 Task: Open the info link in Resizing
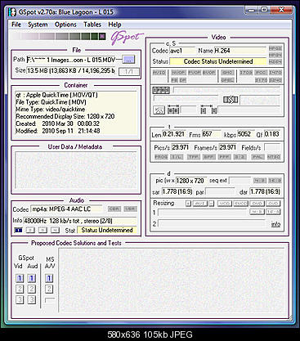point(275,224)
